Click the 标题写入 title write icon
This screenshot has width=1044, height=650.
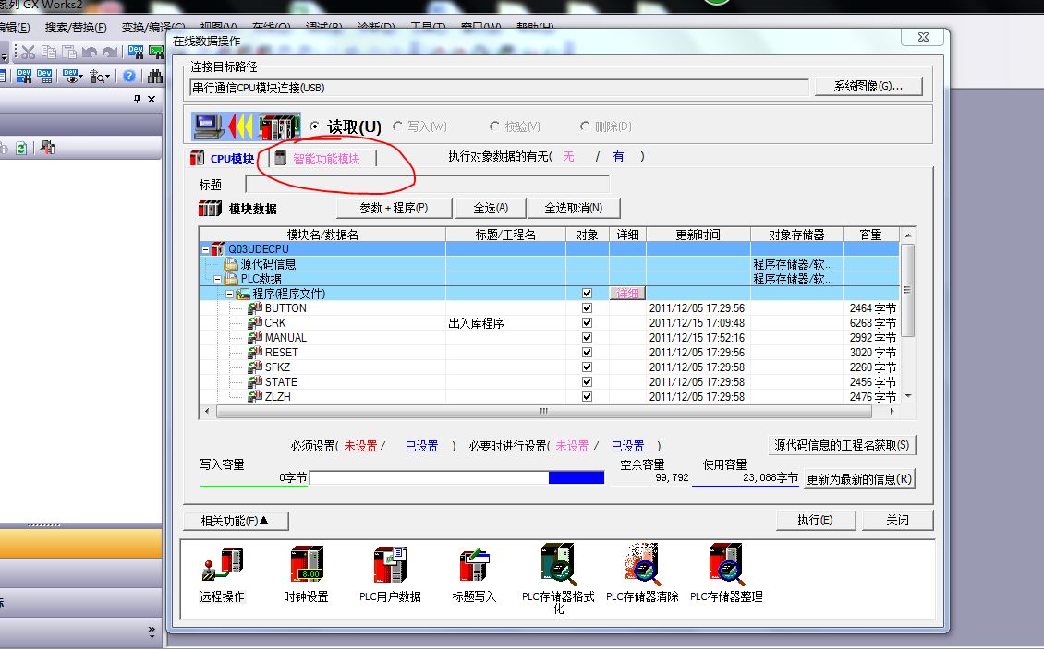[473, 564]
